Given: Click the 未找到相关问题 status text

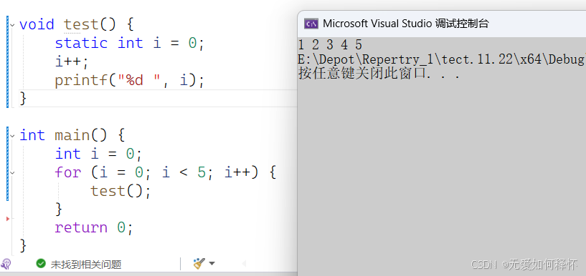Looking at the screenshot, I should point(86,265).
